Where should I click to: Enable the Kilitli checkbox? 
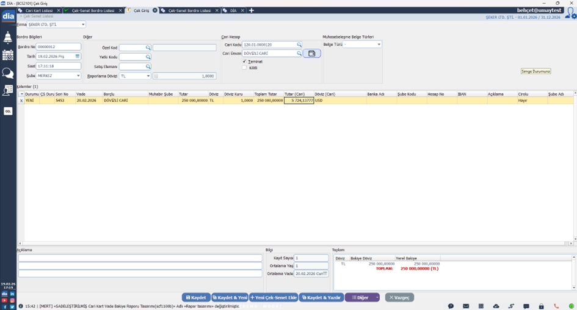(x=245, y=68)
